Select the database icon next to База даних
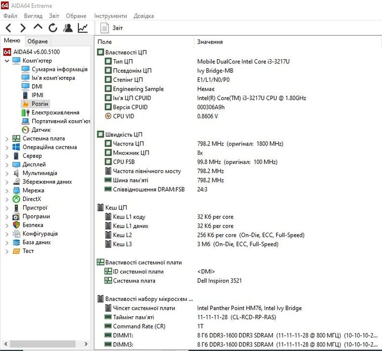The width and height of the screenshot is (382, 351). pyautogui.click(x=17, y=242)
